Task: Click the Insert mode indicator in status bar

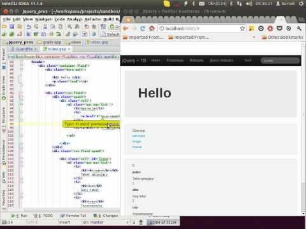Action: [x=64, y=222]
